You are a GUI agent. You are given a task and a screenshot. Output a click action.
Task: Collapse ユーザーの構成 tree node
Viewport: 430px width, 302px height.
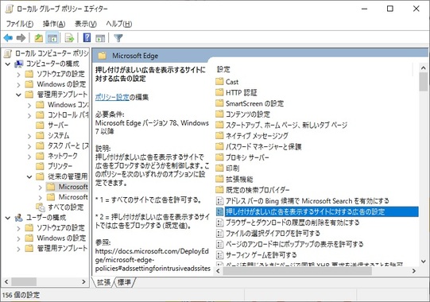tap(8, 218)
